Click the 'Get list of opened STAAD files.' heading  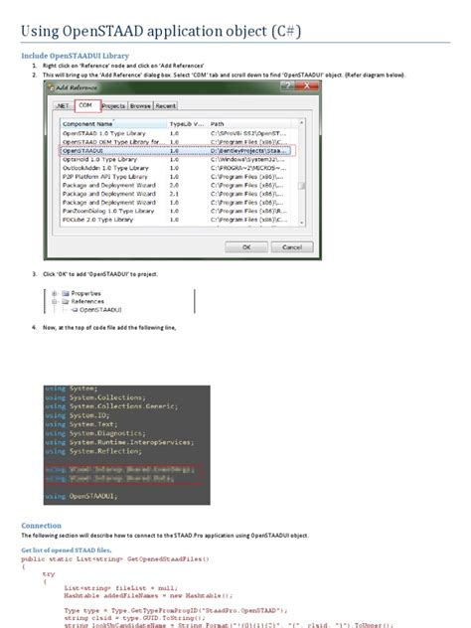[x=67, y=550]
